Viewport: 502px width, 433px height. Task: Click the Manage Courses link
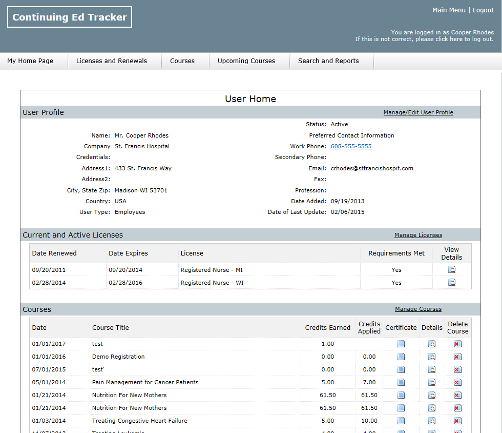[418, 309]
